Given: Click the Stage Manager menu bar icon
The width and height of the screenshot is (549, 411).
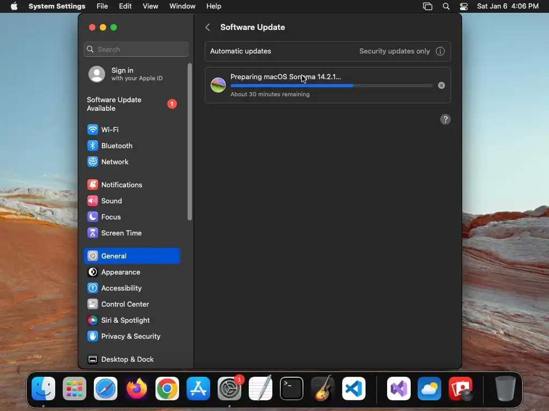Looking at the screenshot, I should tap(427, 6).
